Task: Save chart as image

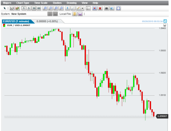Action: click(112, 8)
